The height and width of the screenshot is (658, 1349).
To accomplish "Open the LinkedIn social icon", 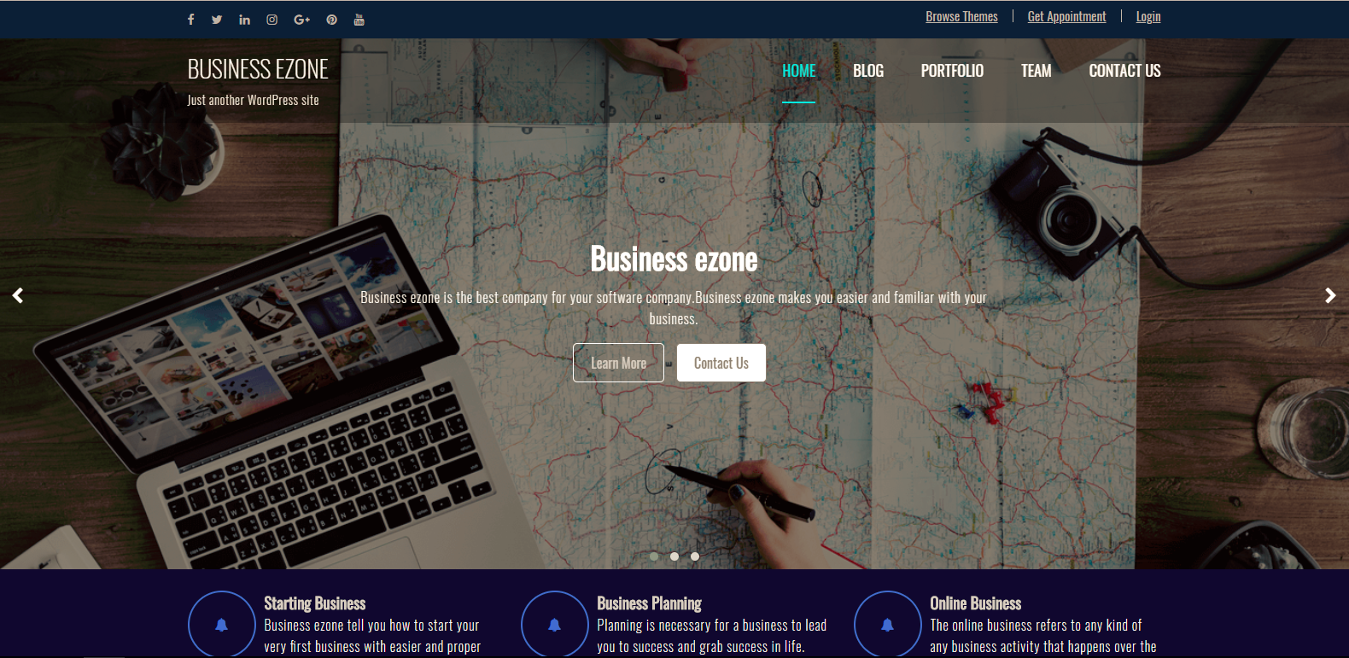I will (x=245, y=20).
